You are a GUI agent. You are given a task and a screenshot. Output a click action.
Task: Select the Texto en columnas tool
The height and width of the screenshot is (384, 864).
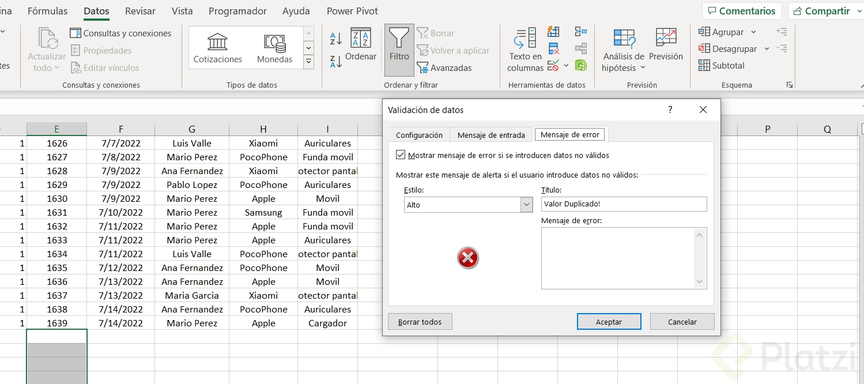[x=524, y=49]
